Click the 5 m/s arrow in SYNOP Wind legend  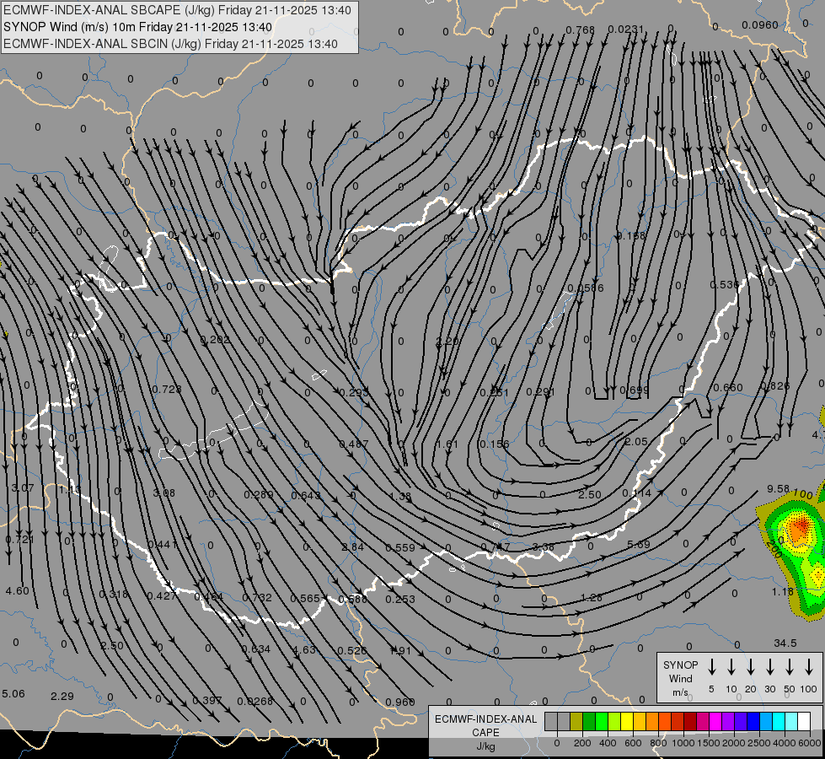click(x=711, y=667)
